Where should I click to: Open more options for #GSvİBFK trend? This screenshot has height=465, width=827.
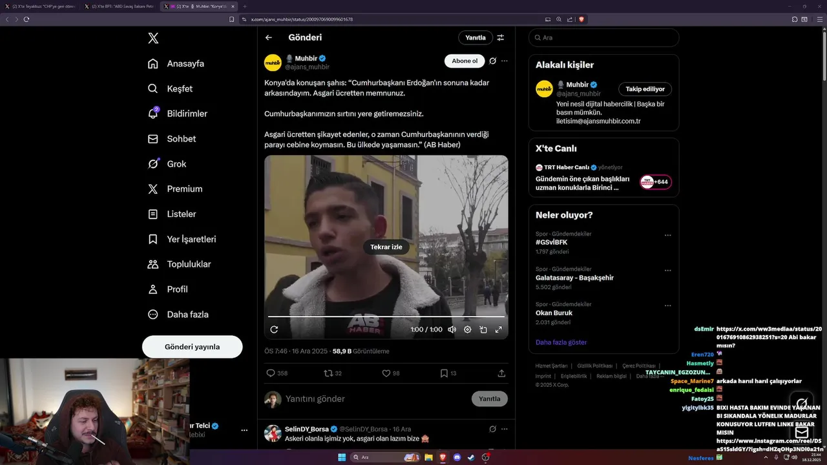point(668,235)
